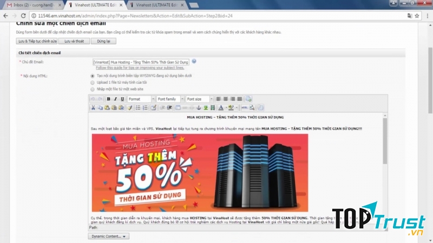This screenshot has height=243, width=433.
Task: Align text left
Action: click(x=219, y=99)
